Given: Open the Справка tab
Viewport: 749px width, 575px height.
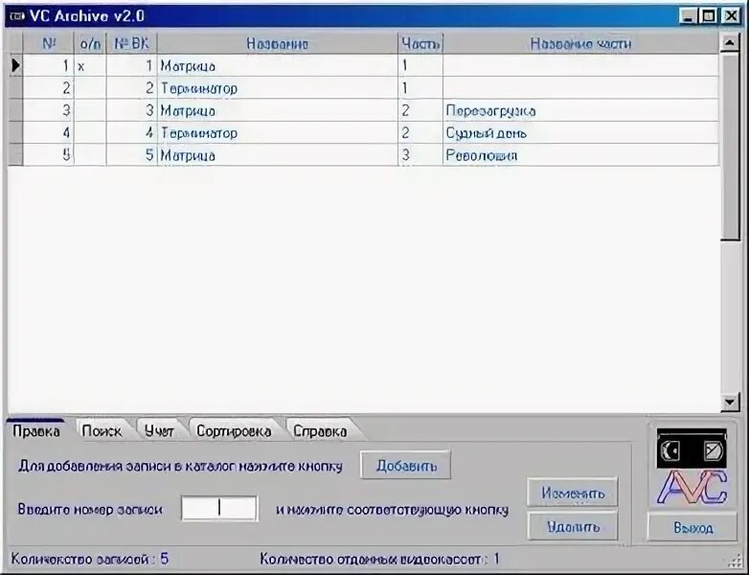Looking at the screenshot, I should pos(320,431).
